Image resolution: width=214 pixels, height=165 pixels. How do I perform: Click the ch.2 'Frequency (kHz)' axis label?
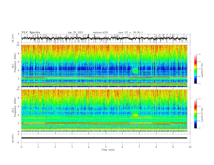point(15,107)
